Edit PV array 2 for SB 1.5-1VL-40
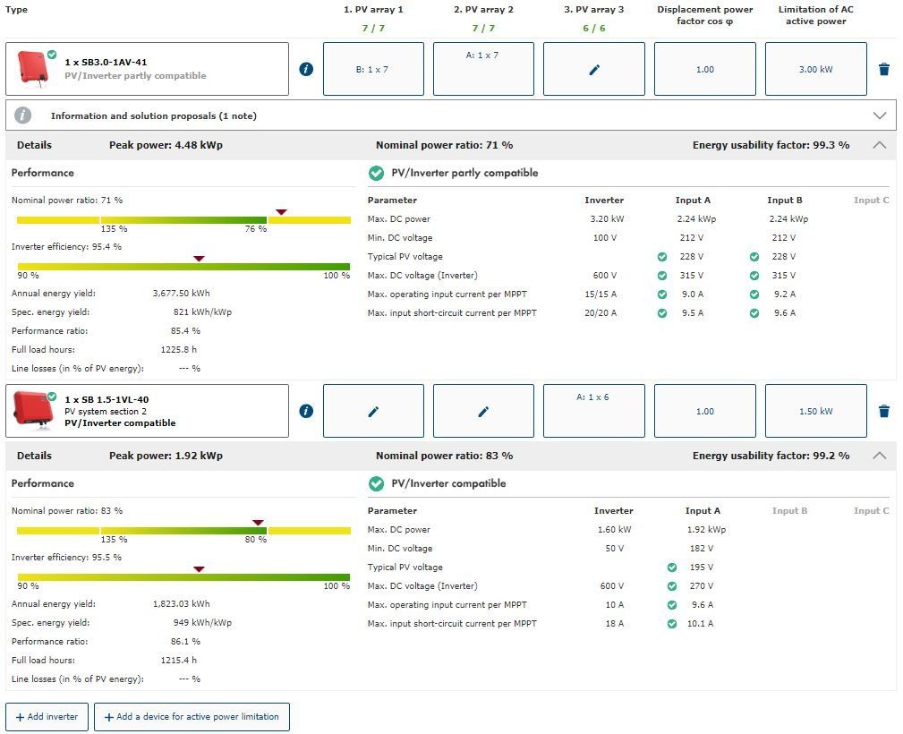 tap(483, 411)
